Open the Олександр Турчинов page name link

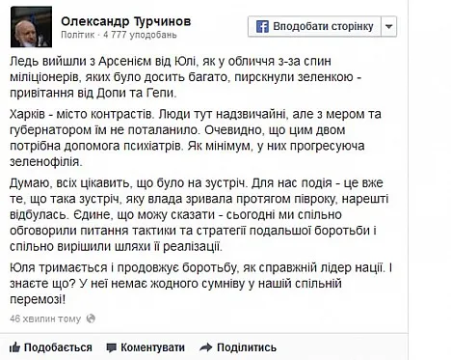tap(126, 21)
